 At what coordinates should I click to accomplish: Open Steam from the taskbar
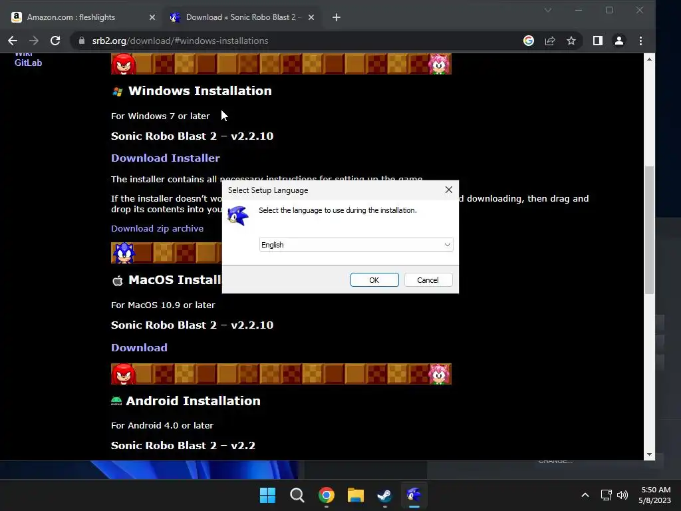pyautogui.click(x=384, y=495)
